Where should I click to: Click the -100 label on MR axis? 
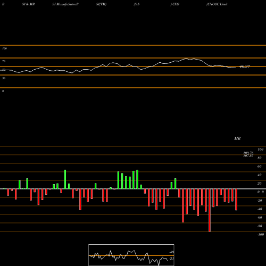261,235
